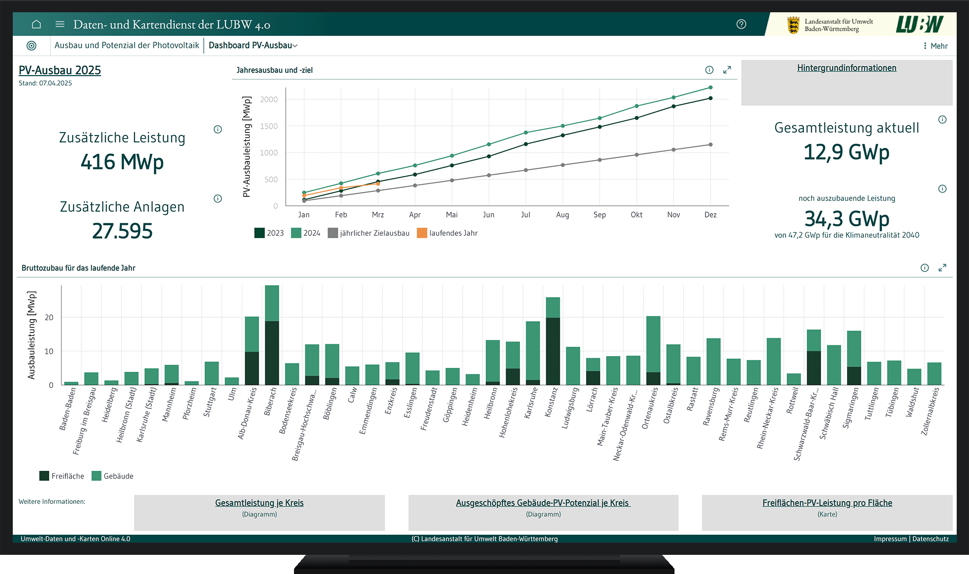The image size is (969, 574).
Task: Open info icon for Jahresausbau chart
Action: click(x=709, y=70)
